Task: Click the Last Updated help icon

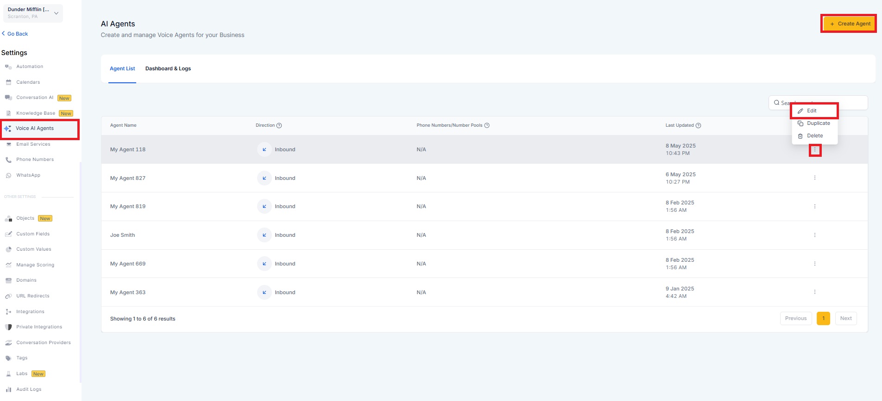Action: 699,125
